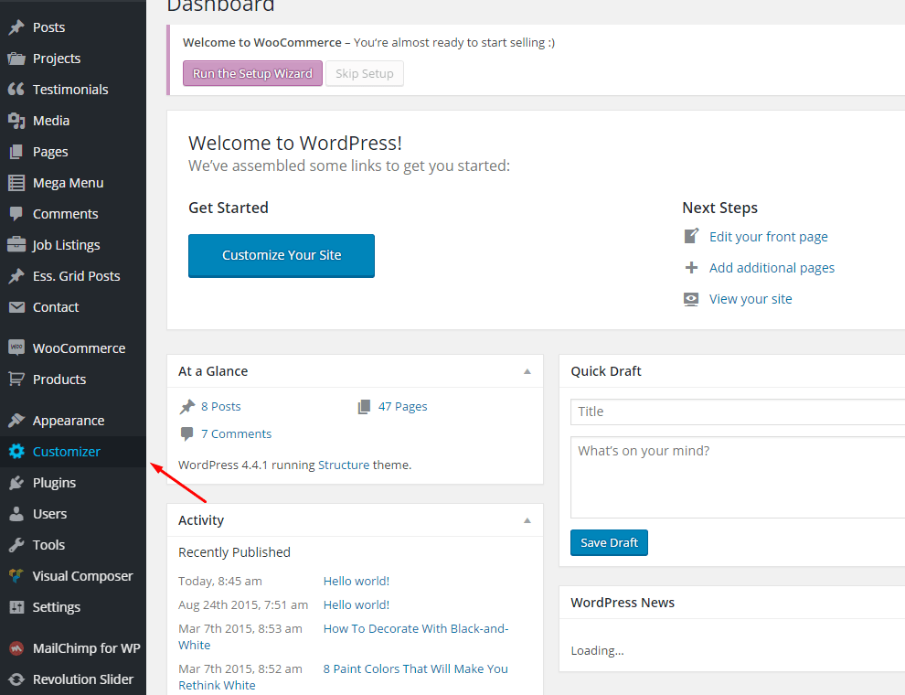This screenshot has height=695, width=905.
Task: Click the Media icon in sidebar
Action: pyautogui.click(x=16, y=121)
